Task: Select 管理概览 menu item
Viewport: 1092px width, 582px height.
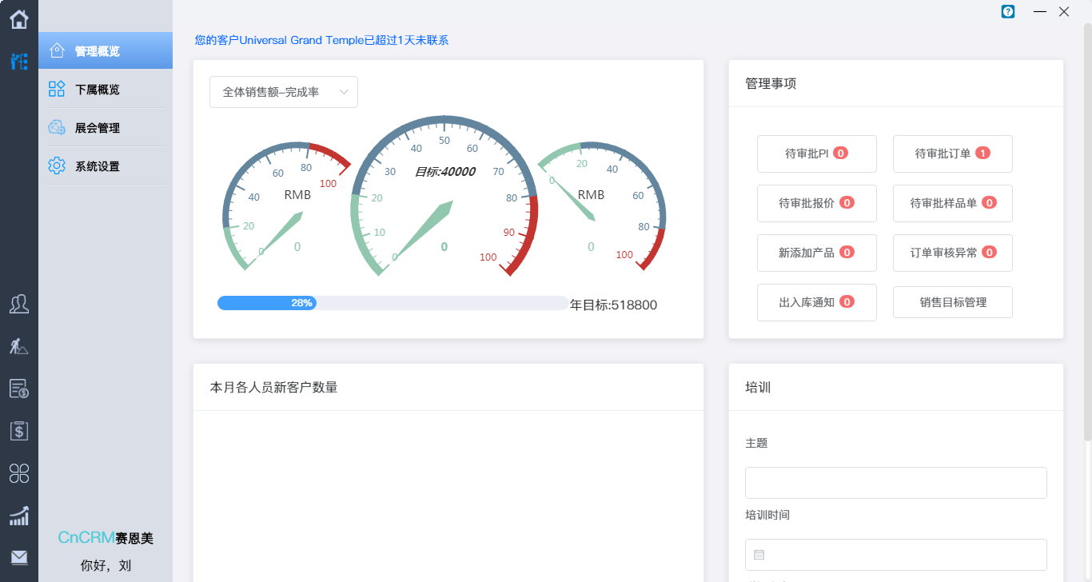Action: pyautogui.click(x=106, y=50)
